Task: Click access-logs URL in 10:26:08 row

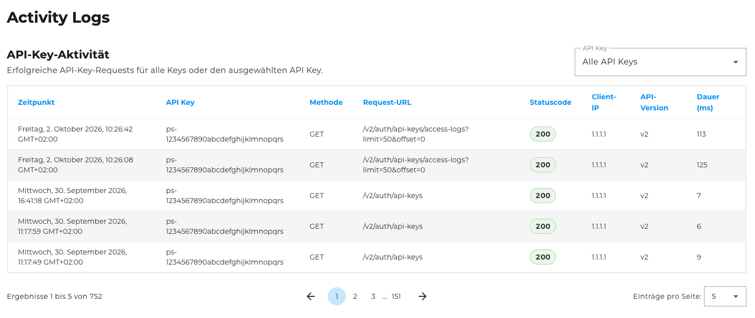Action: pyautogui.click(x=416, y=165)
